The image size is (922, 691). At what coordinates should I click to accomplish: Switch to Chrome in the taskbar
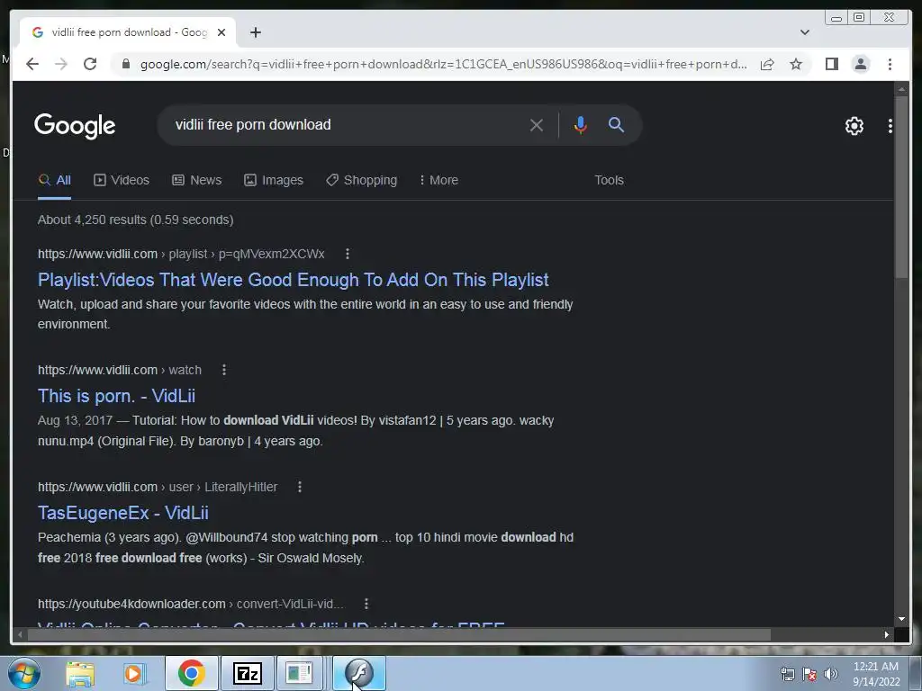point(192,673)
